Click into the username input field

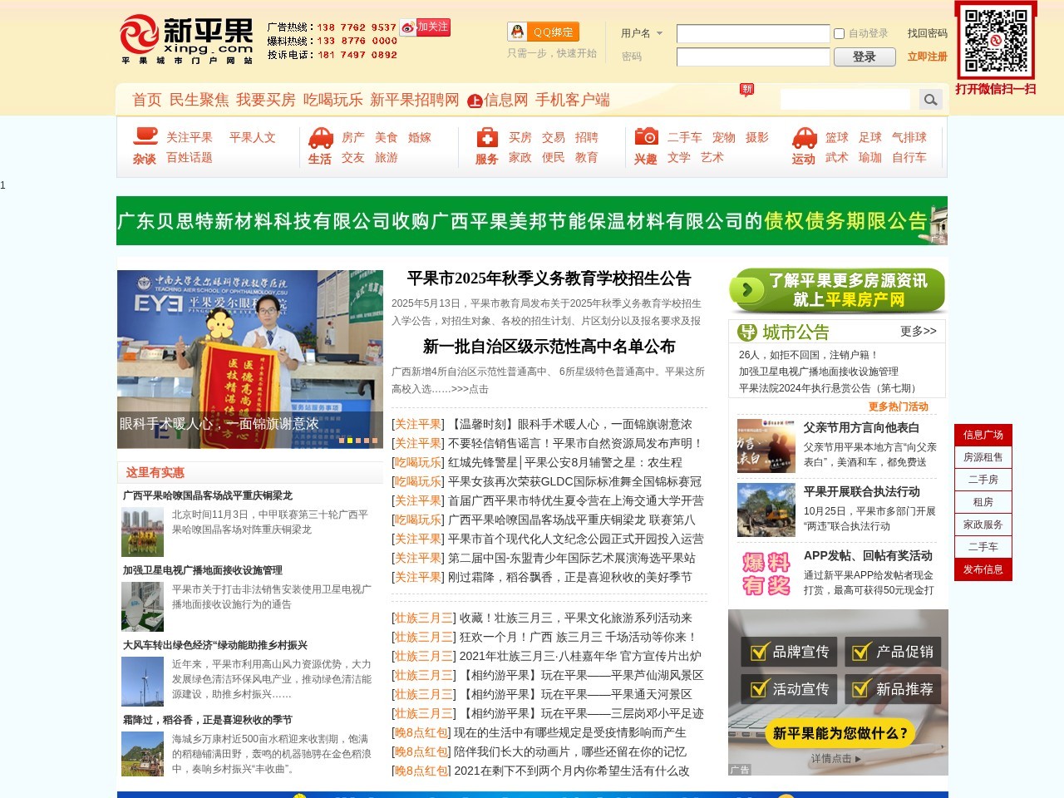tap(753, 33)
